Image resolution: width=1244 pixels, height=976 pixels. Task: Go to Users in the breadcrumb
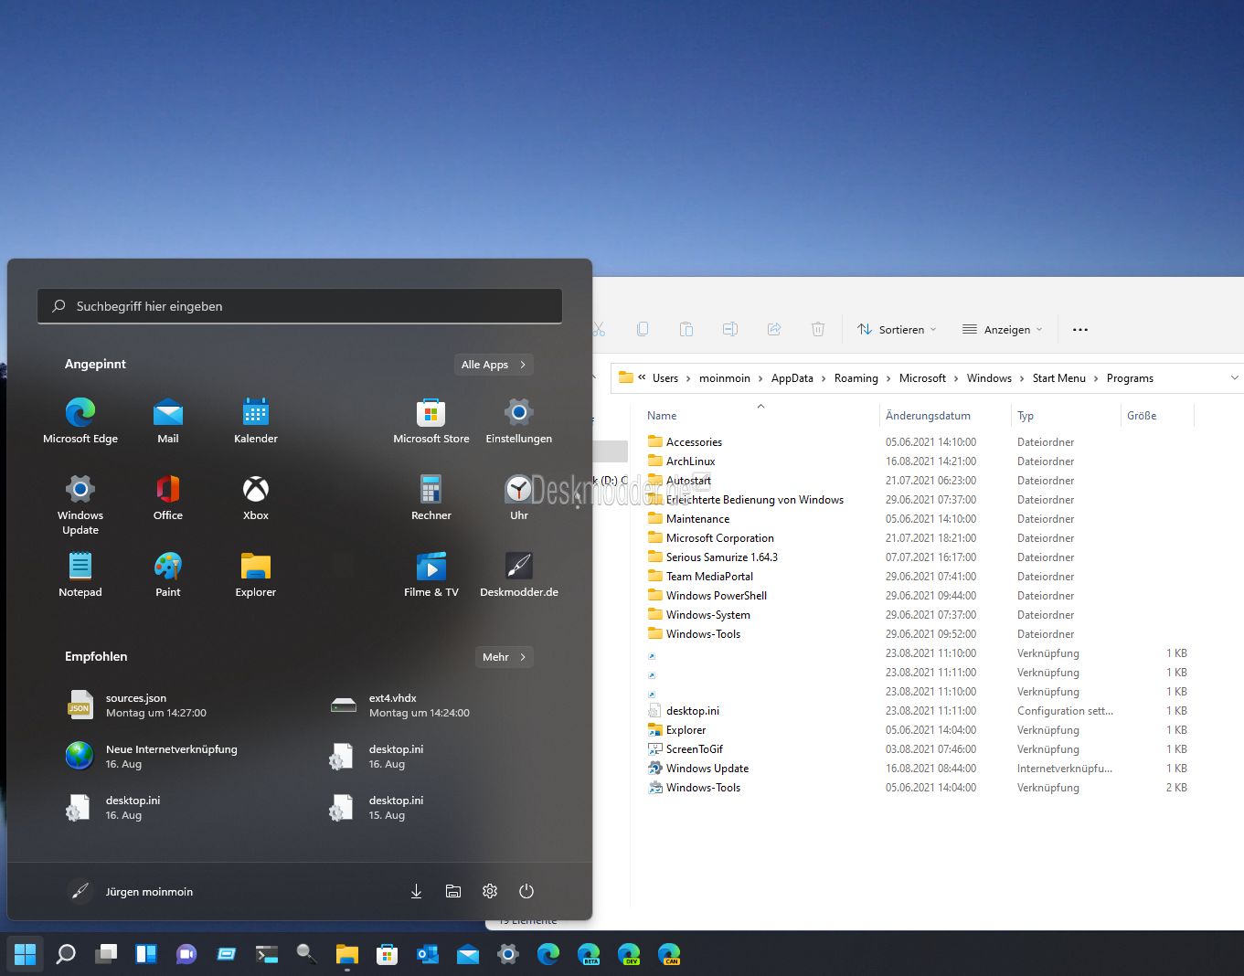tap(665, 378)
